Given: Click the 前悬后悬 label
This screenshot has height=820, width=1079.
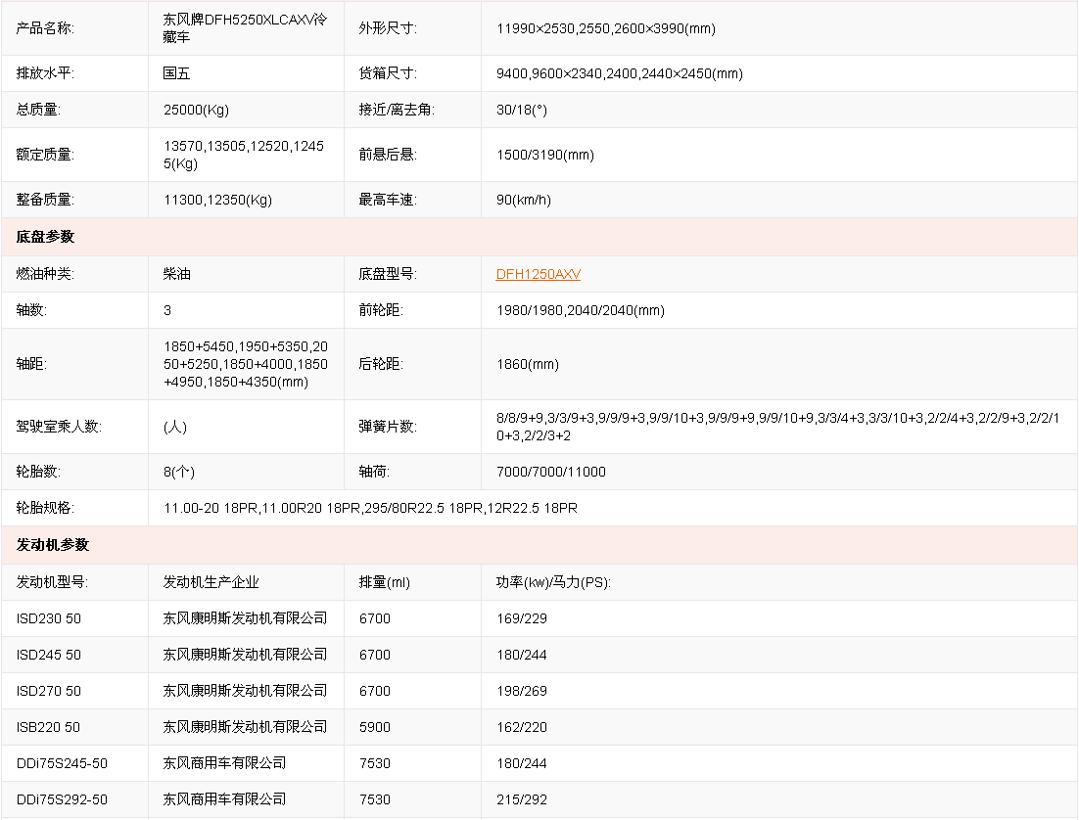Looking at the screenshot, I should coord(388,154).
